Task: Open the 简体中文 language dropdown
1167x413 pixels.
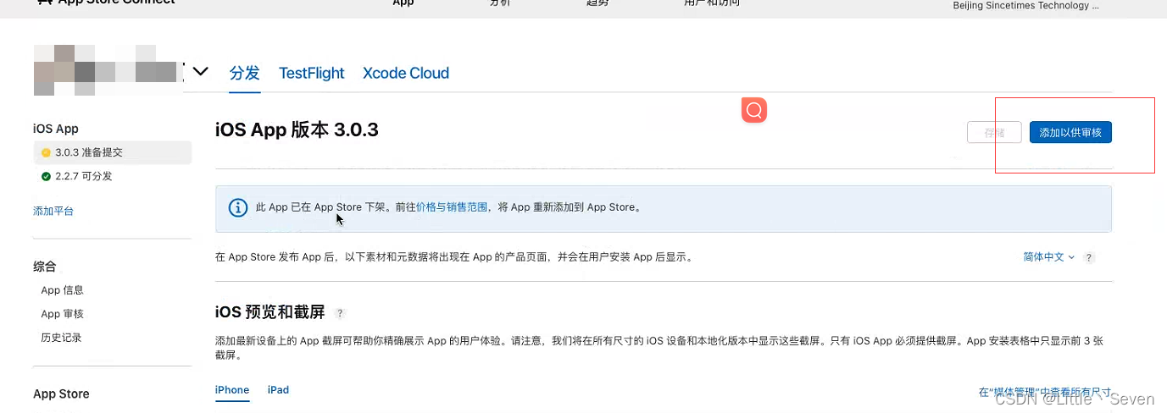Action: point(1049,257)
